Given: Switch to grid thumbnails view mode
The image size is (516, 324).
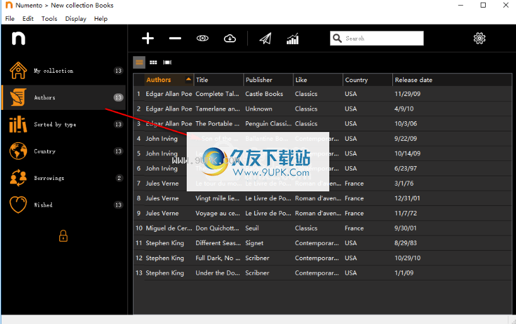Looking at the screenshot, I should pyautogui.click(x=153, y=63).
